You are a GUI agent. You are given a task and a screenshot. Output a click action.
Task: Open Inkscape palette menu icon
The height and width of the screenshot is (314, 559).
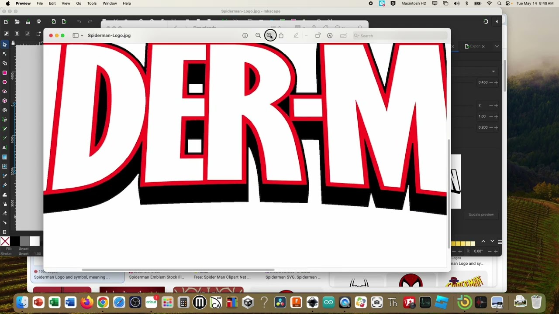point(500,242)
